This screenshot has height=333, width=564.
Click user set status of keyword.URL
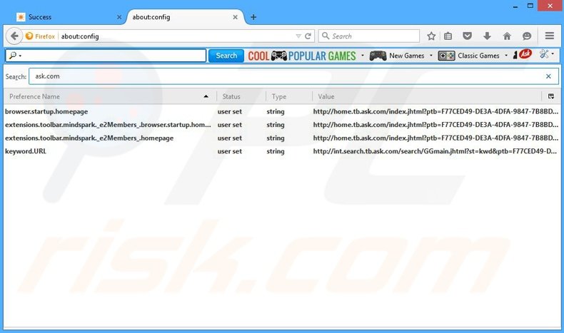click(x=229, y=151)
